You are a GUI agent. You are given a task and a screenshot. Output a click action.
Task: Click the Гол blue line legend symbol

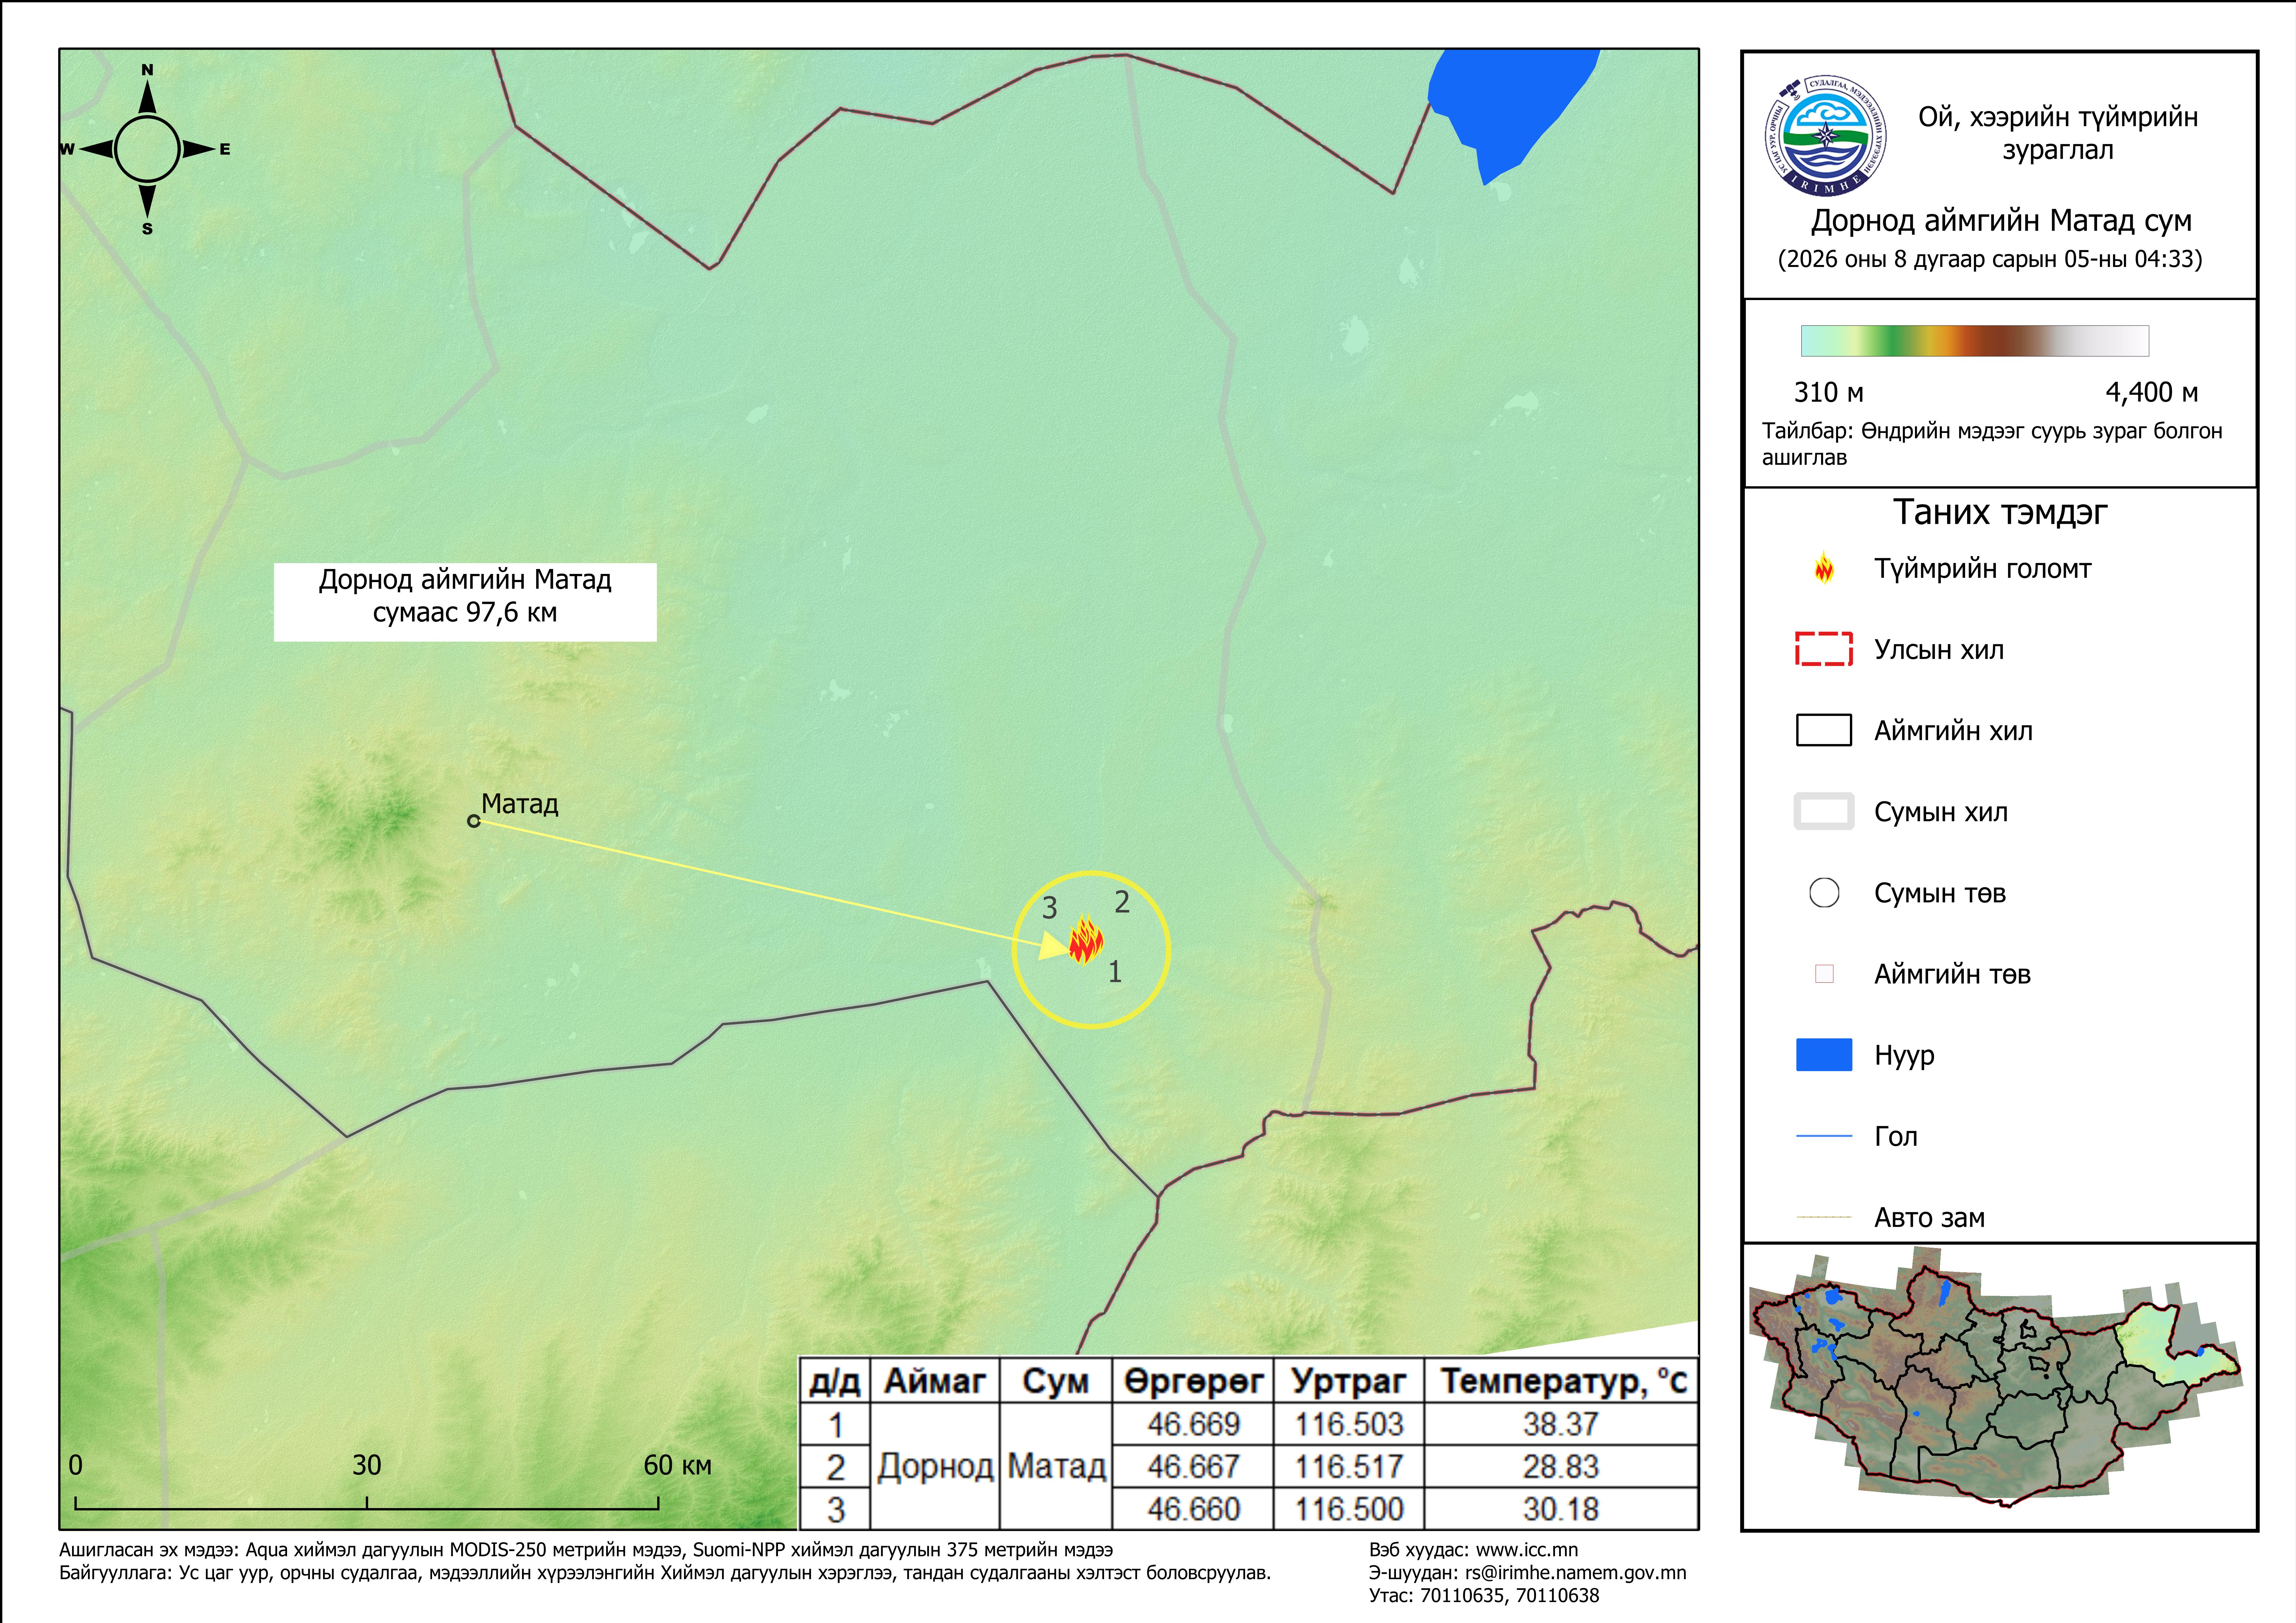[1824, 1136]
